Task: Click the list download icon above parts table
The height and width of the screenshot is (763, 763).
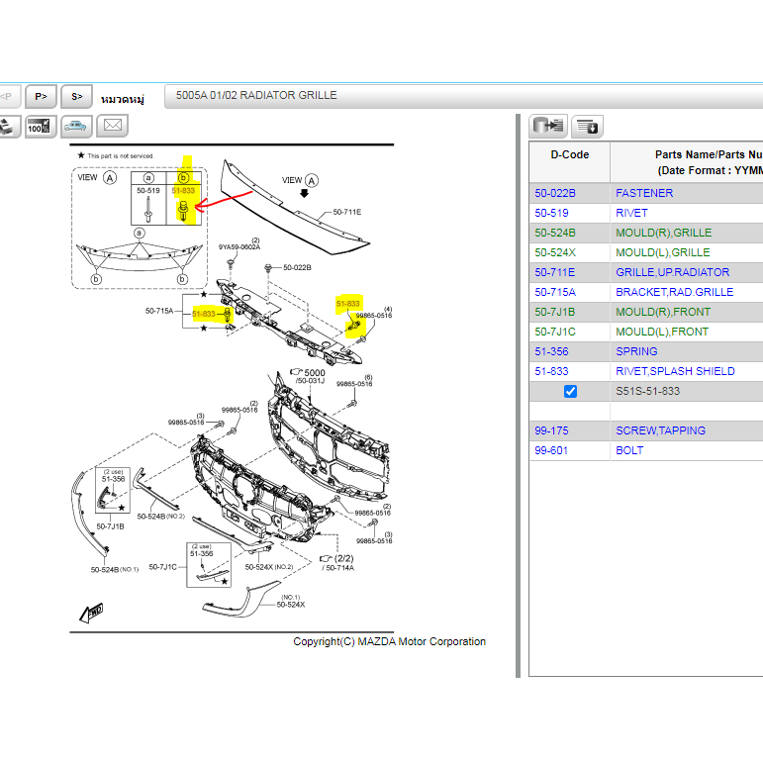Action: [587, 126]
